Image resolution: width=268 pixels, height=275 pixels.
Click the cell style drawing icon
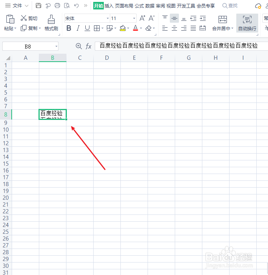point(110,28)
